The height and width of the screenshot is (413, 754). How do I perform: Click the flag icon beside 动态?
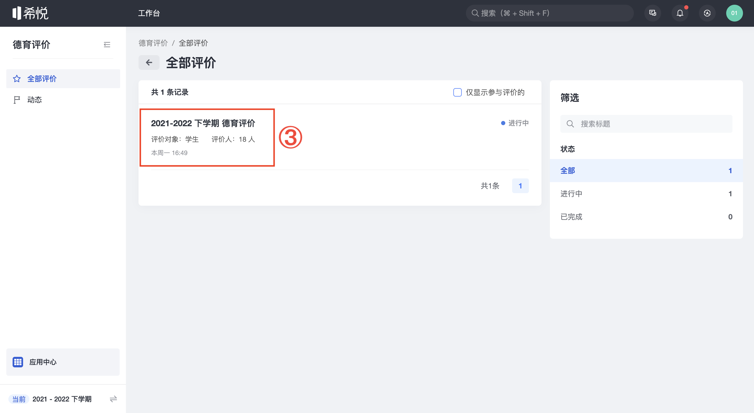[17, 100]
